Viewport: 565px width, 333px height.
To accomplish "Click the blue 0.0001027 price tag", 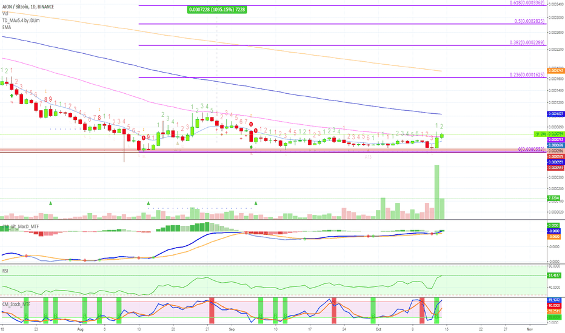I will pos(555,114).
